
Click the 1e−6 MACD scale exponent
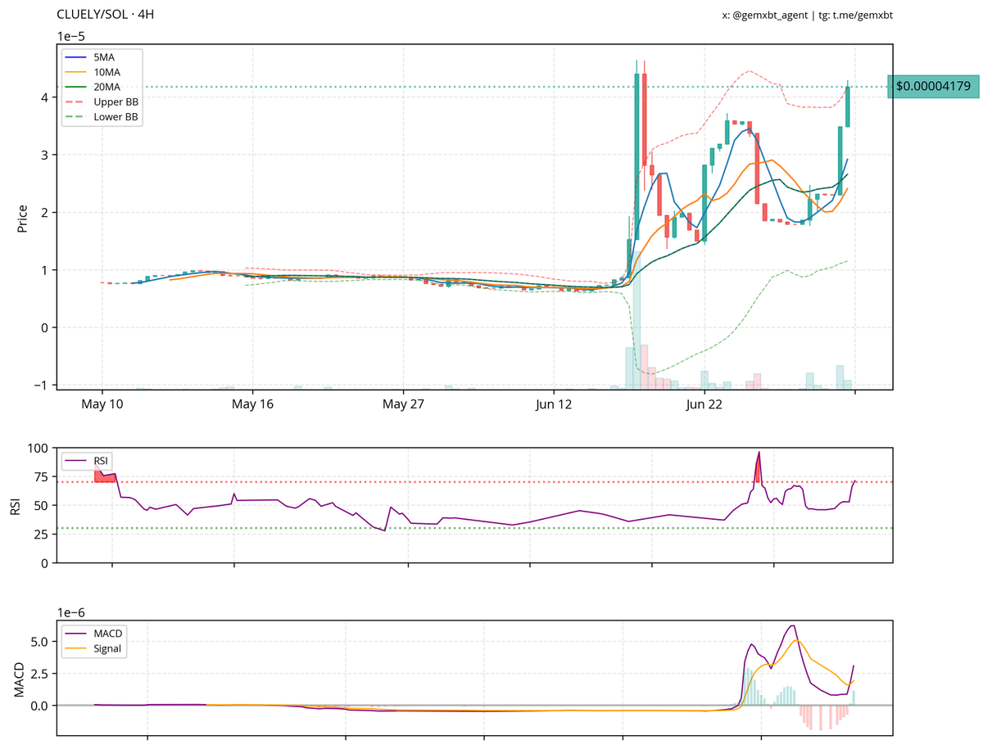70,612
